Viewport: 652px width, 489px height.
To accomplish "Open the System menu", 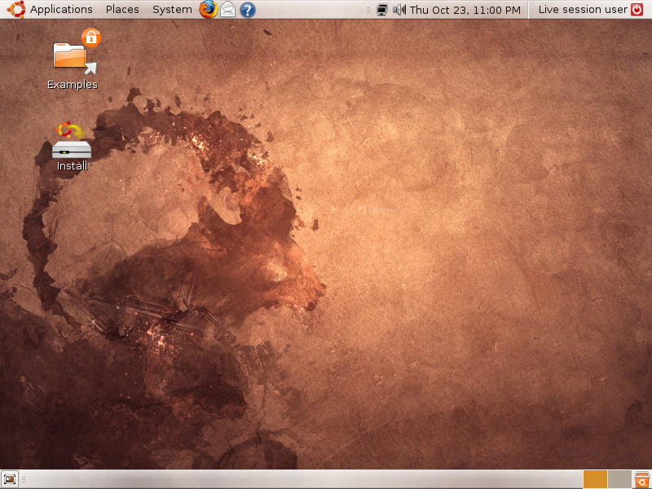I will point(172,10).
